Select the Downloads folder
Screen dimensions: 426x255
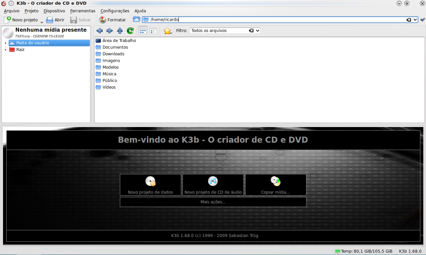110,54
